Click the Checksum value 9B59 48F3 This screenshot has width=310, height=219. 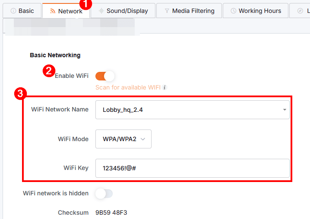coord(111,213)
